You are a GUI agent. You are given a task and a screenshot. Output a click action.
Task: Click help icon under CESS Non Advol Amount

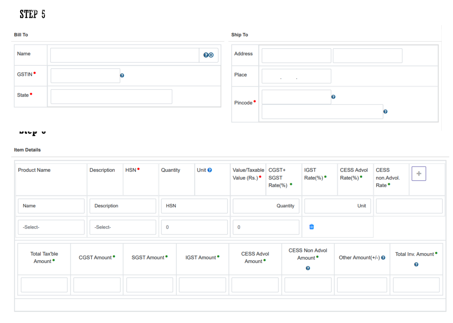308,268
